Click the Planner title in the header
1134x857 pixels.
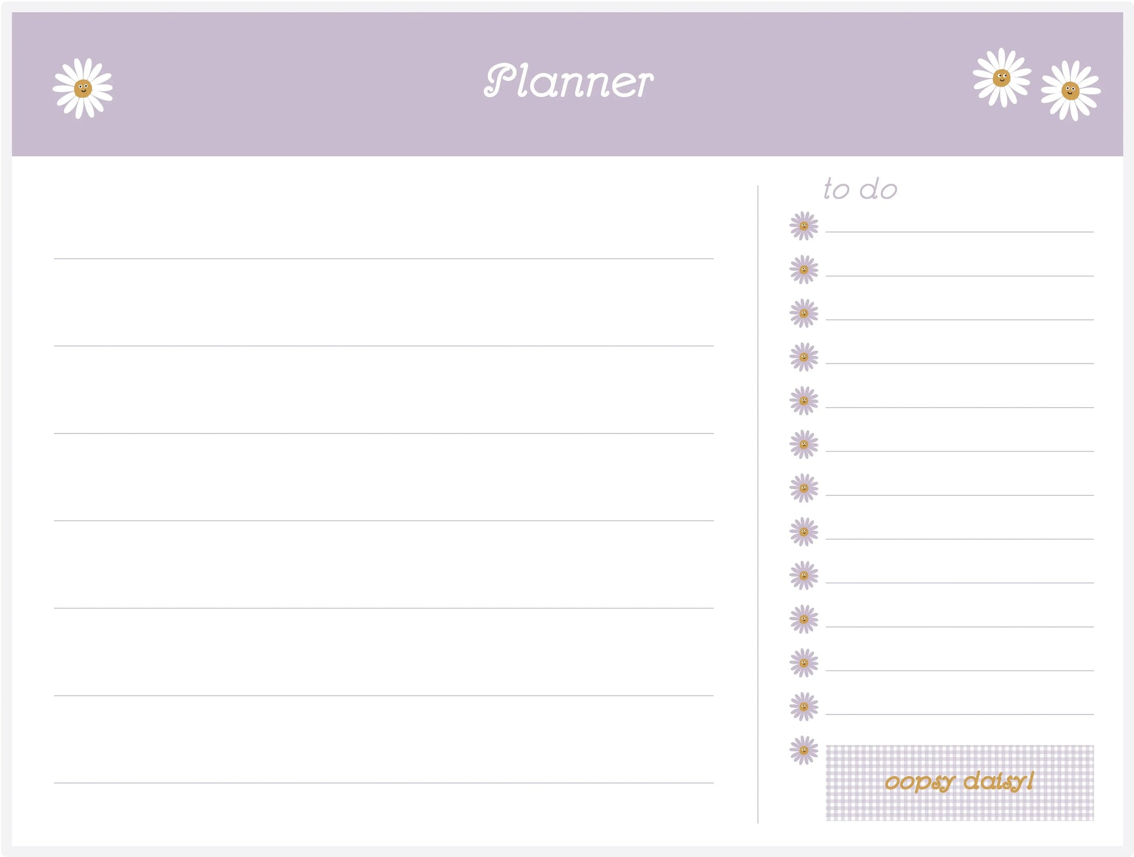(568, 81)
